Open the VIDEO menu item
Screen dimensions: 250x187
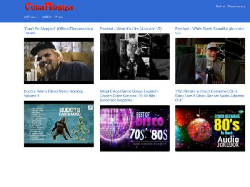click(47, 17)
